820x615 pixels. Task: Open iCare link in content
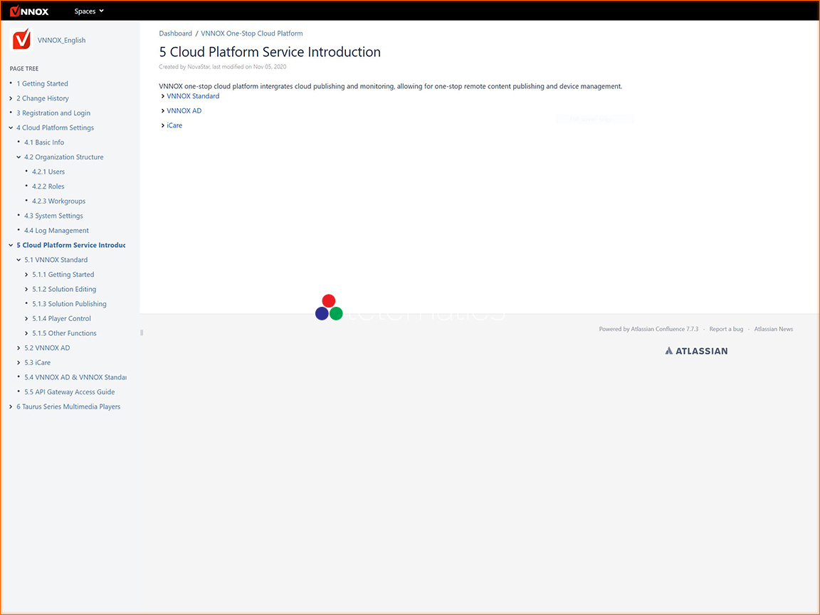pos(174,125)
